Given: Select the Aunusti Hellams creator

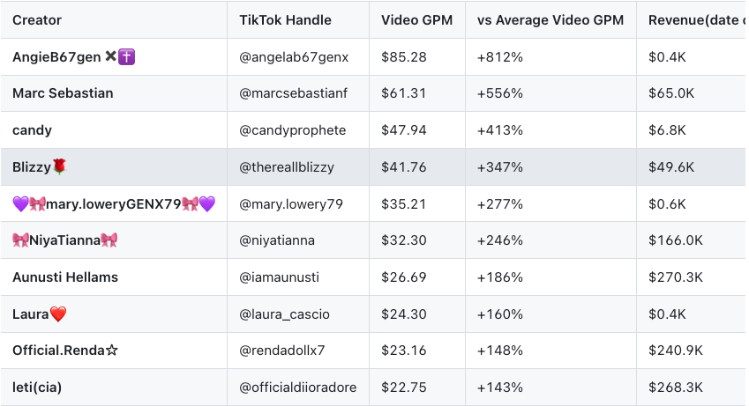Looking at the screenshot, I should point(65,277).
